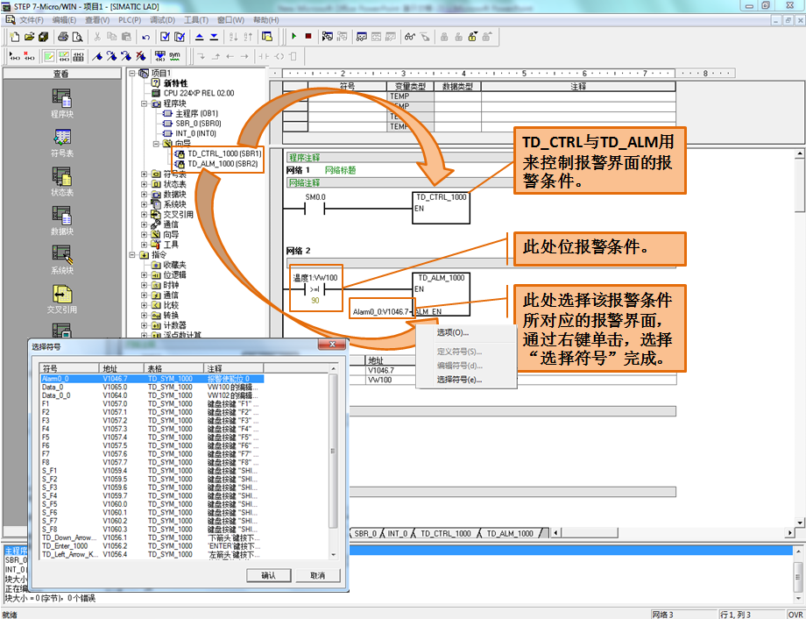
Task: Click the 地址 column header in dialog
Action: 121,368
